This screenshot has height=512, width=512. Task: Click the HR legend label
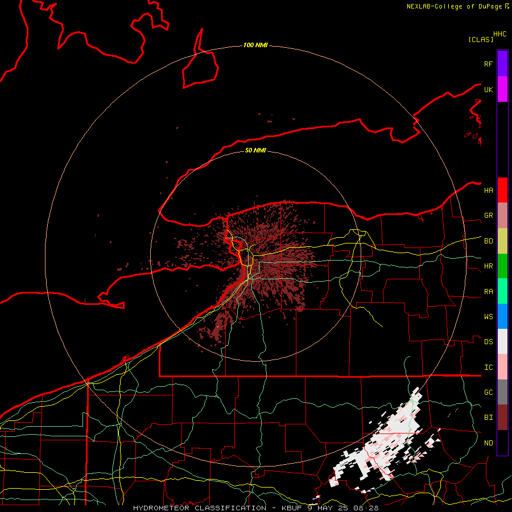(x=488, y=266)
